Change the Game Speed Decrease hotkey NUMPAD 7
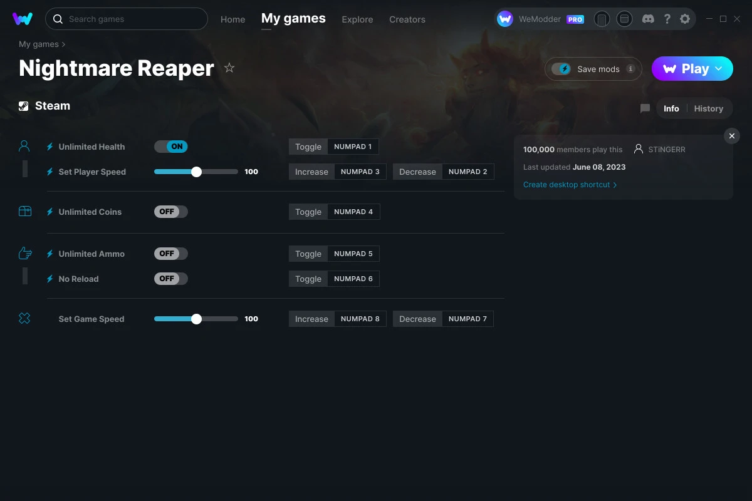 pos(468,319)
